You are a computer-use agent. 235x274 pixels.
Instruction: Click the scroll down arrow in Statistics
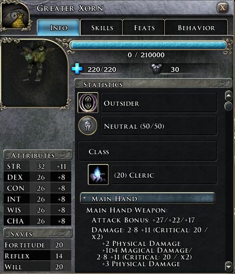tap(229, 267)
